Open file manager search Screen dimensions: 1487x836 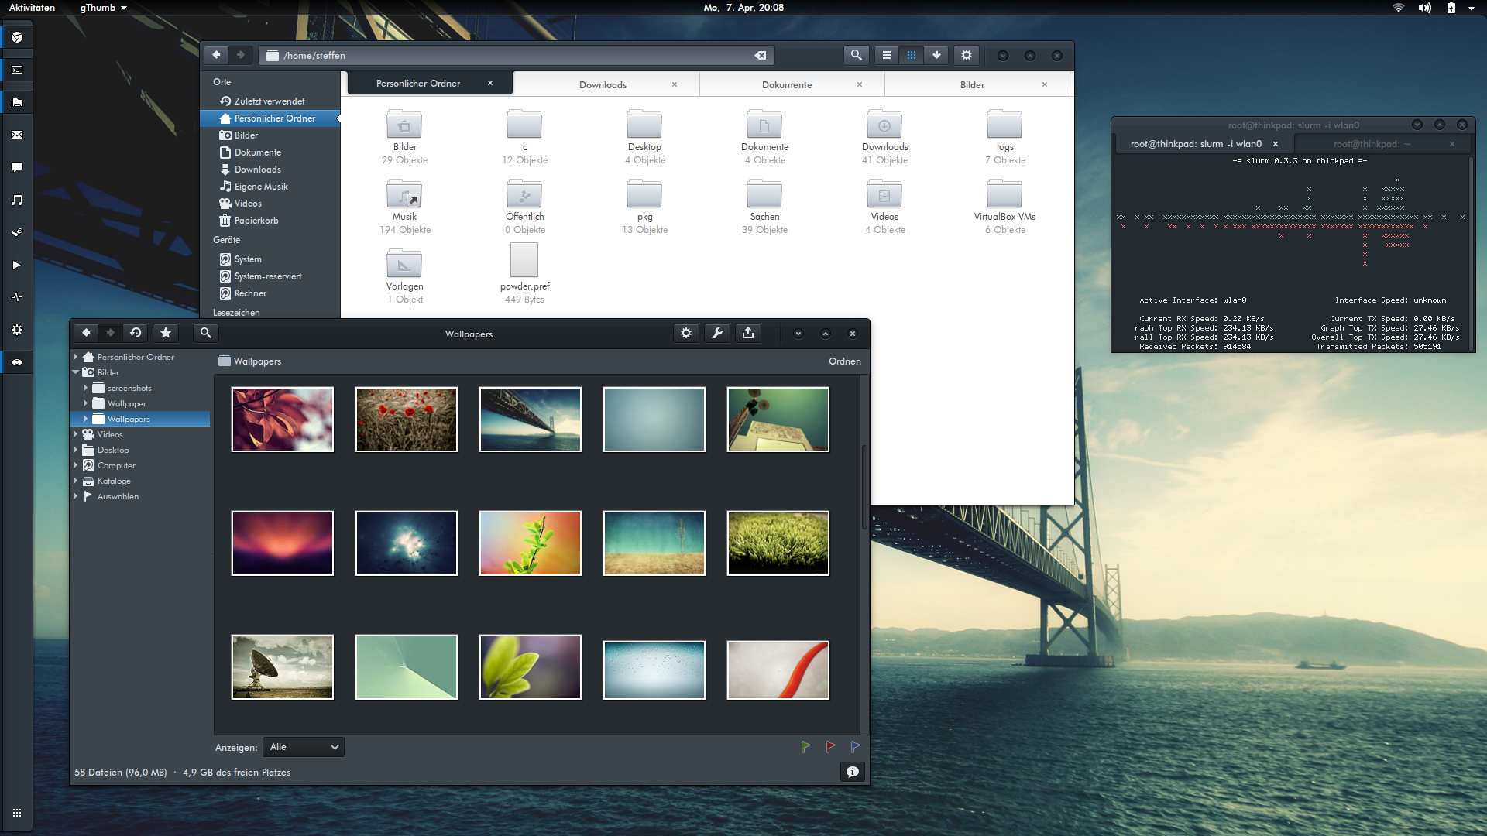pyautogui.click(x=856, y=55)
